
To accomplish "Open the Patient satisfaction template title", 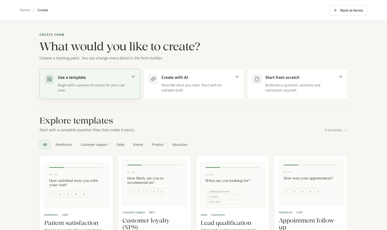I will (x=71, y=223).
